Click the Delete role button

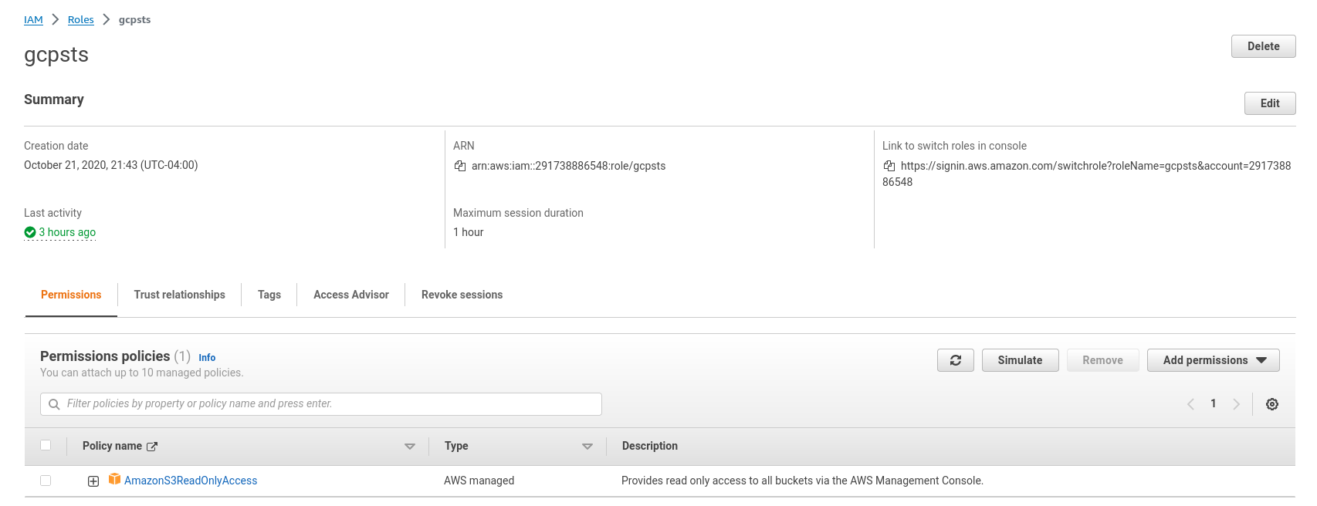pyautogui.click(x=1264, y=46)
